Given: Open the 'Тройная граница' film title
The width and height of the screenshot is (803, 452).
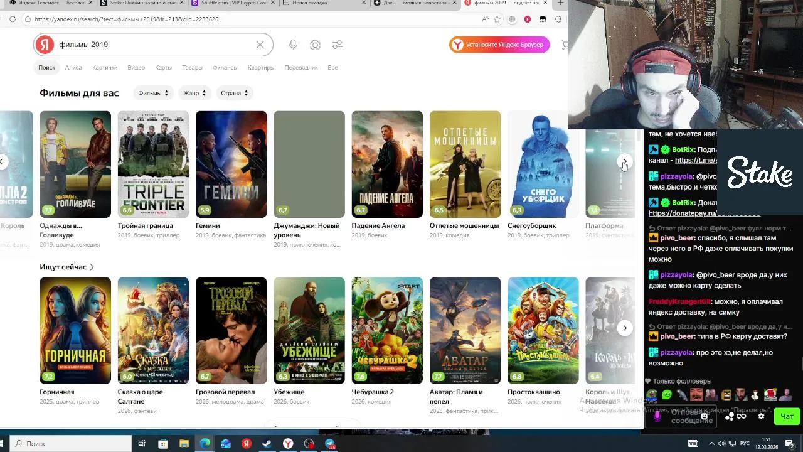Looking at the screenshot, I should point(145,225).
